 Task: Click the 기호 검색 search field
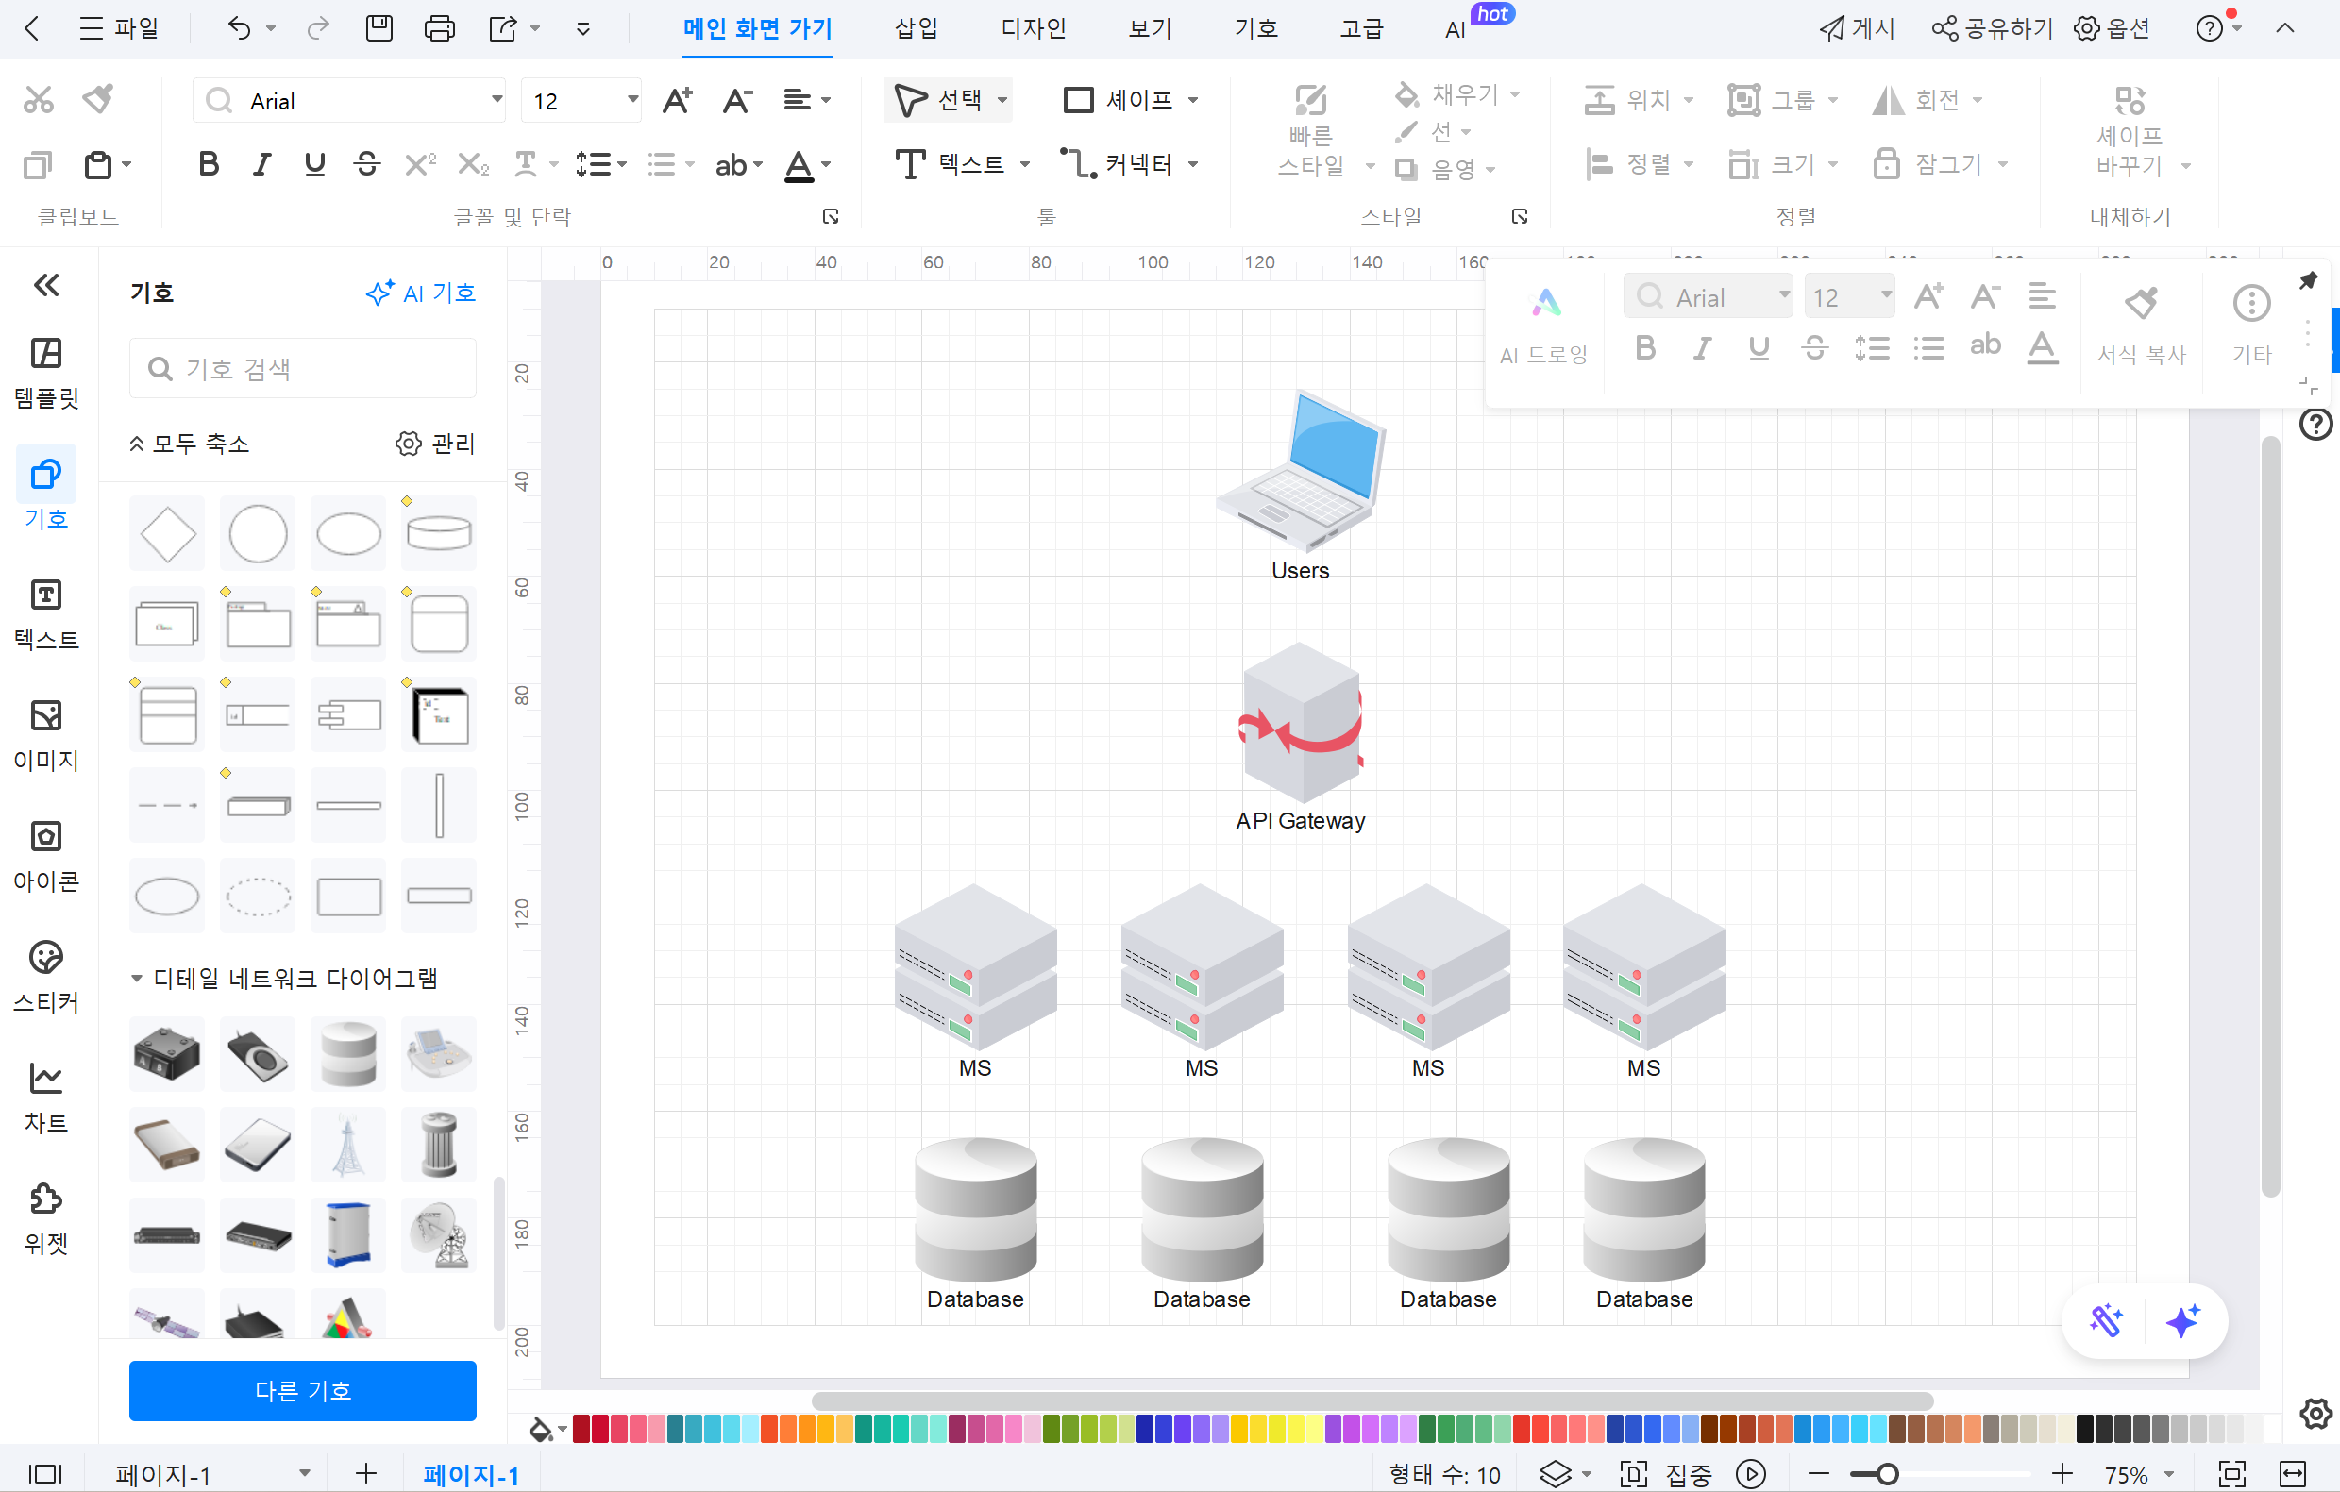pos(302,368)
